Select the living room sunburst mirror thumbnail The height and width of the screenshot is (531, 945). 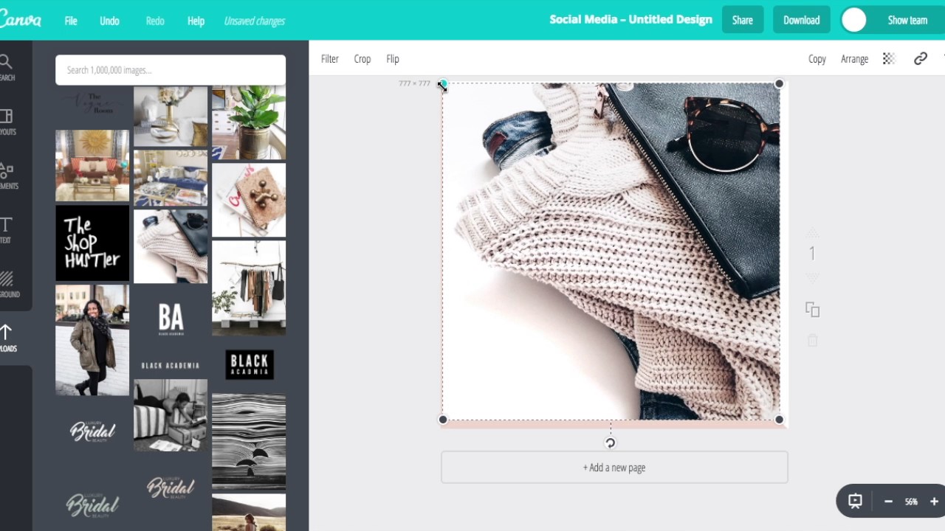pyautogui.click(x=92, y=165)
